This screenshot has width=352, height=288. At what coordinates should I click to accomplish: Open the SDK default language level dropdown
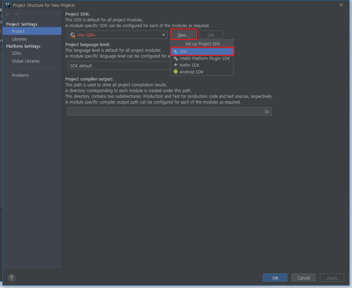click(x=119, y=66)
